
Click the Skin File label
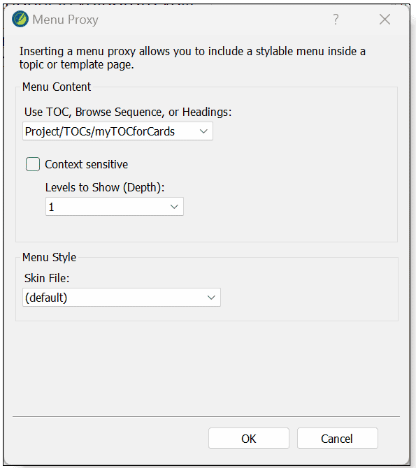click(47, 278)
